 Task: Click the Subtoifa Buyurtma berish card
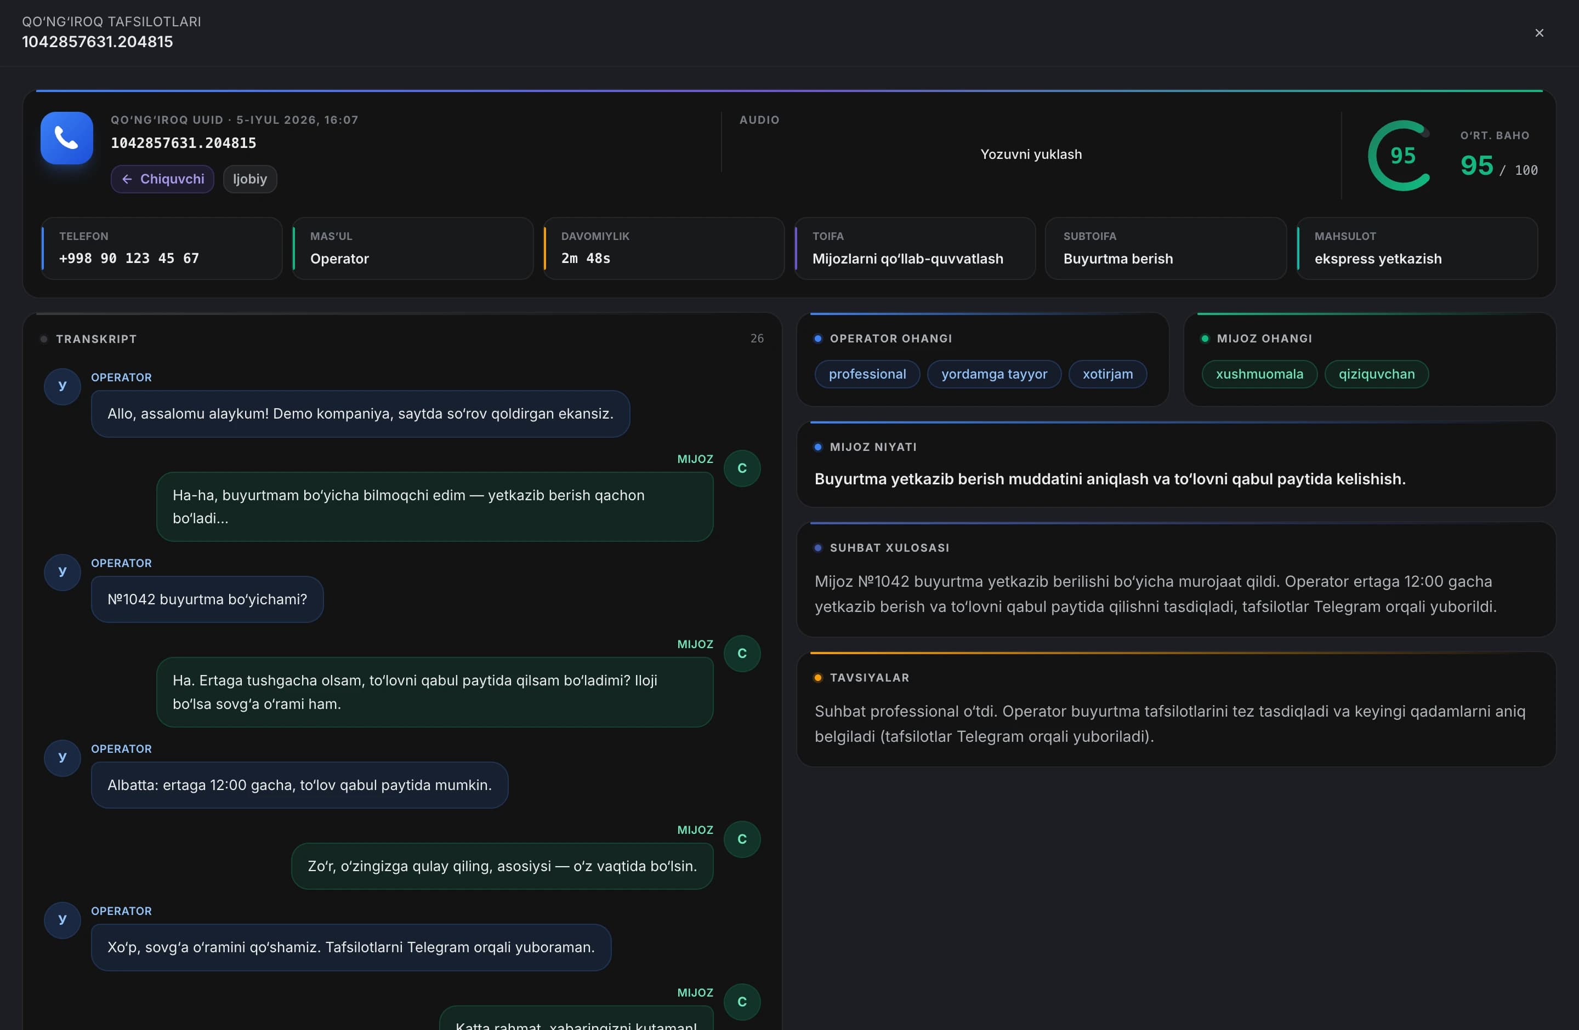click(x=1166, y=249)
